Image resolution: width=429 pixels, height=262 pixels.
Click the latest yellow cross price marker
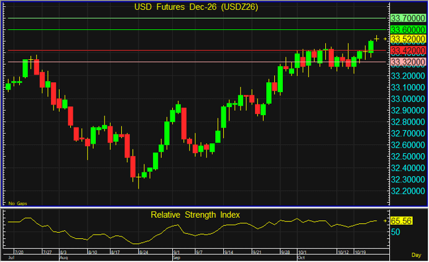point(377,39)
